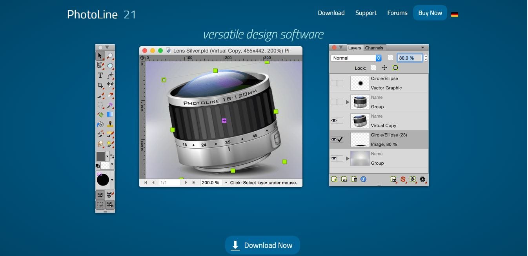Click the Circle/Ellipse Vector Graphic layer thumbnail
This screenshot has width=528, height=256.
[x=360, y=83]
